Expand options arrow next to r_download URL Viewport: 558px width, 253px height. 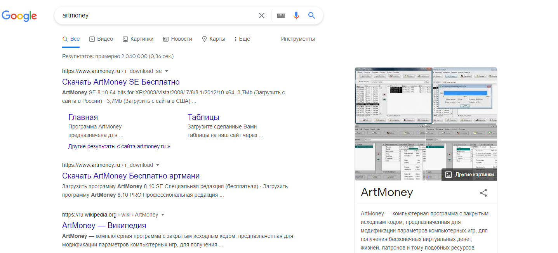[158, 165]
